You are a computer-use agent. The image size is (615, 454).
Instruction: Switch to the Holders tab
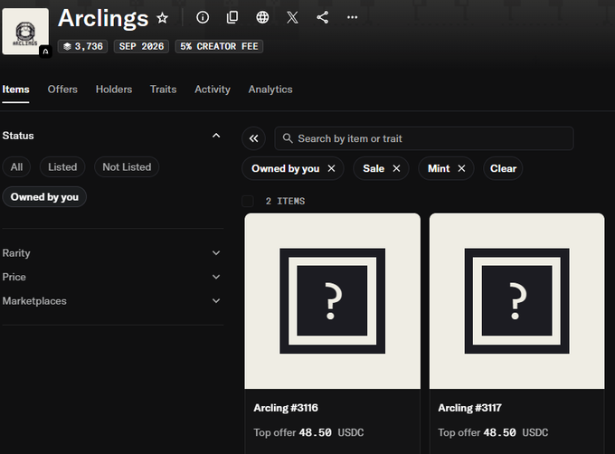pos(114,90)
